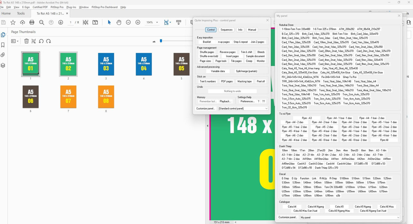Select page 5 brown thumbnail
This screenshot has height=224, width=413.
[181, 64]
